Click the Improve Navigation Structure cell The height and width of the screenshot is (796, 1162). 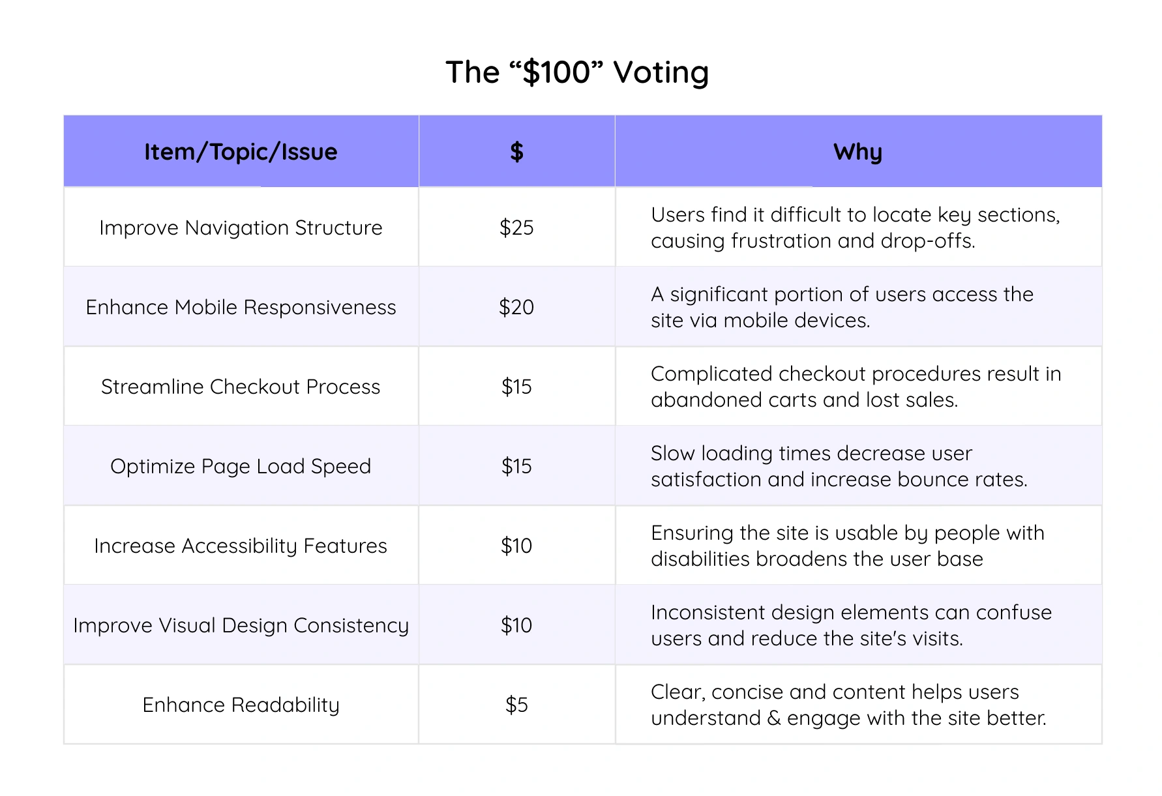coord(241,228)
